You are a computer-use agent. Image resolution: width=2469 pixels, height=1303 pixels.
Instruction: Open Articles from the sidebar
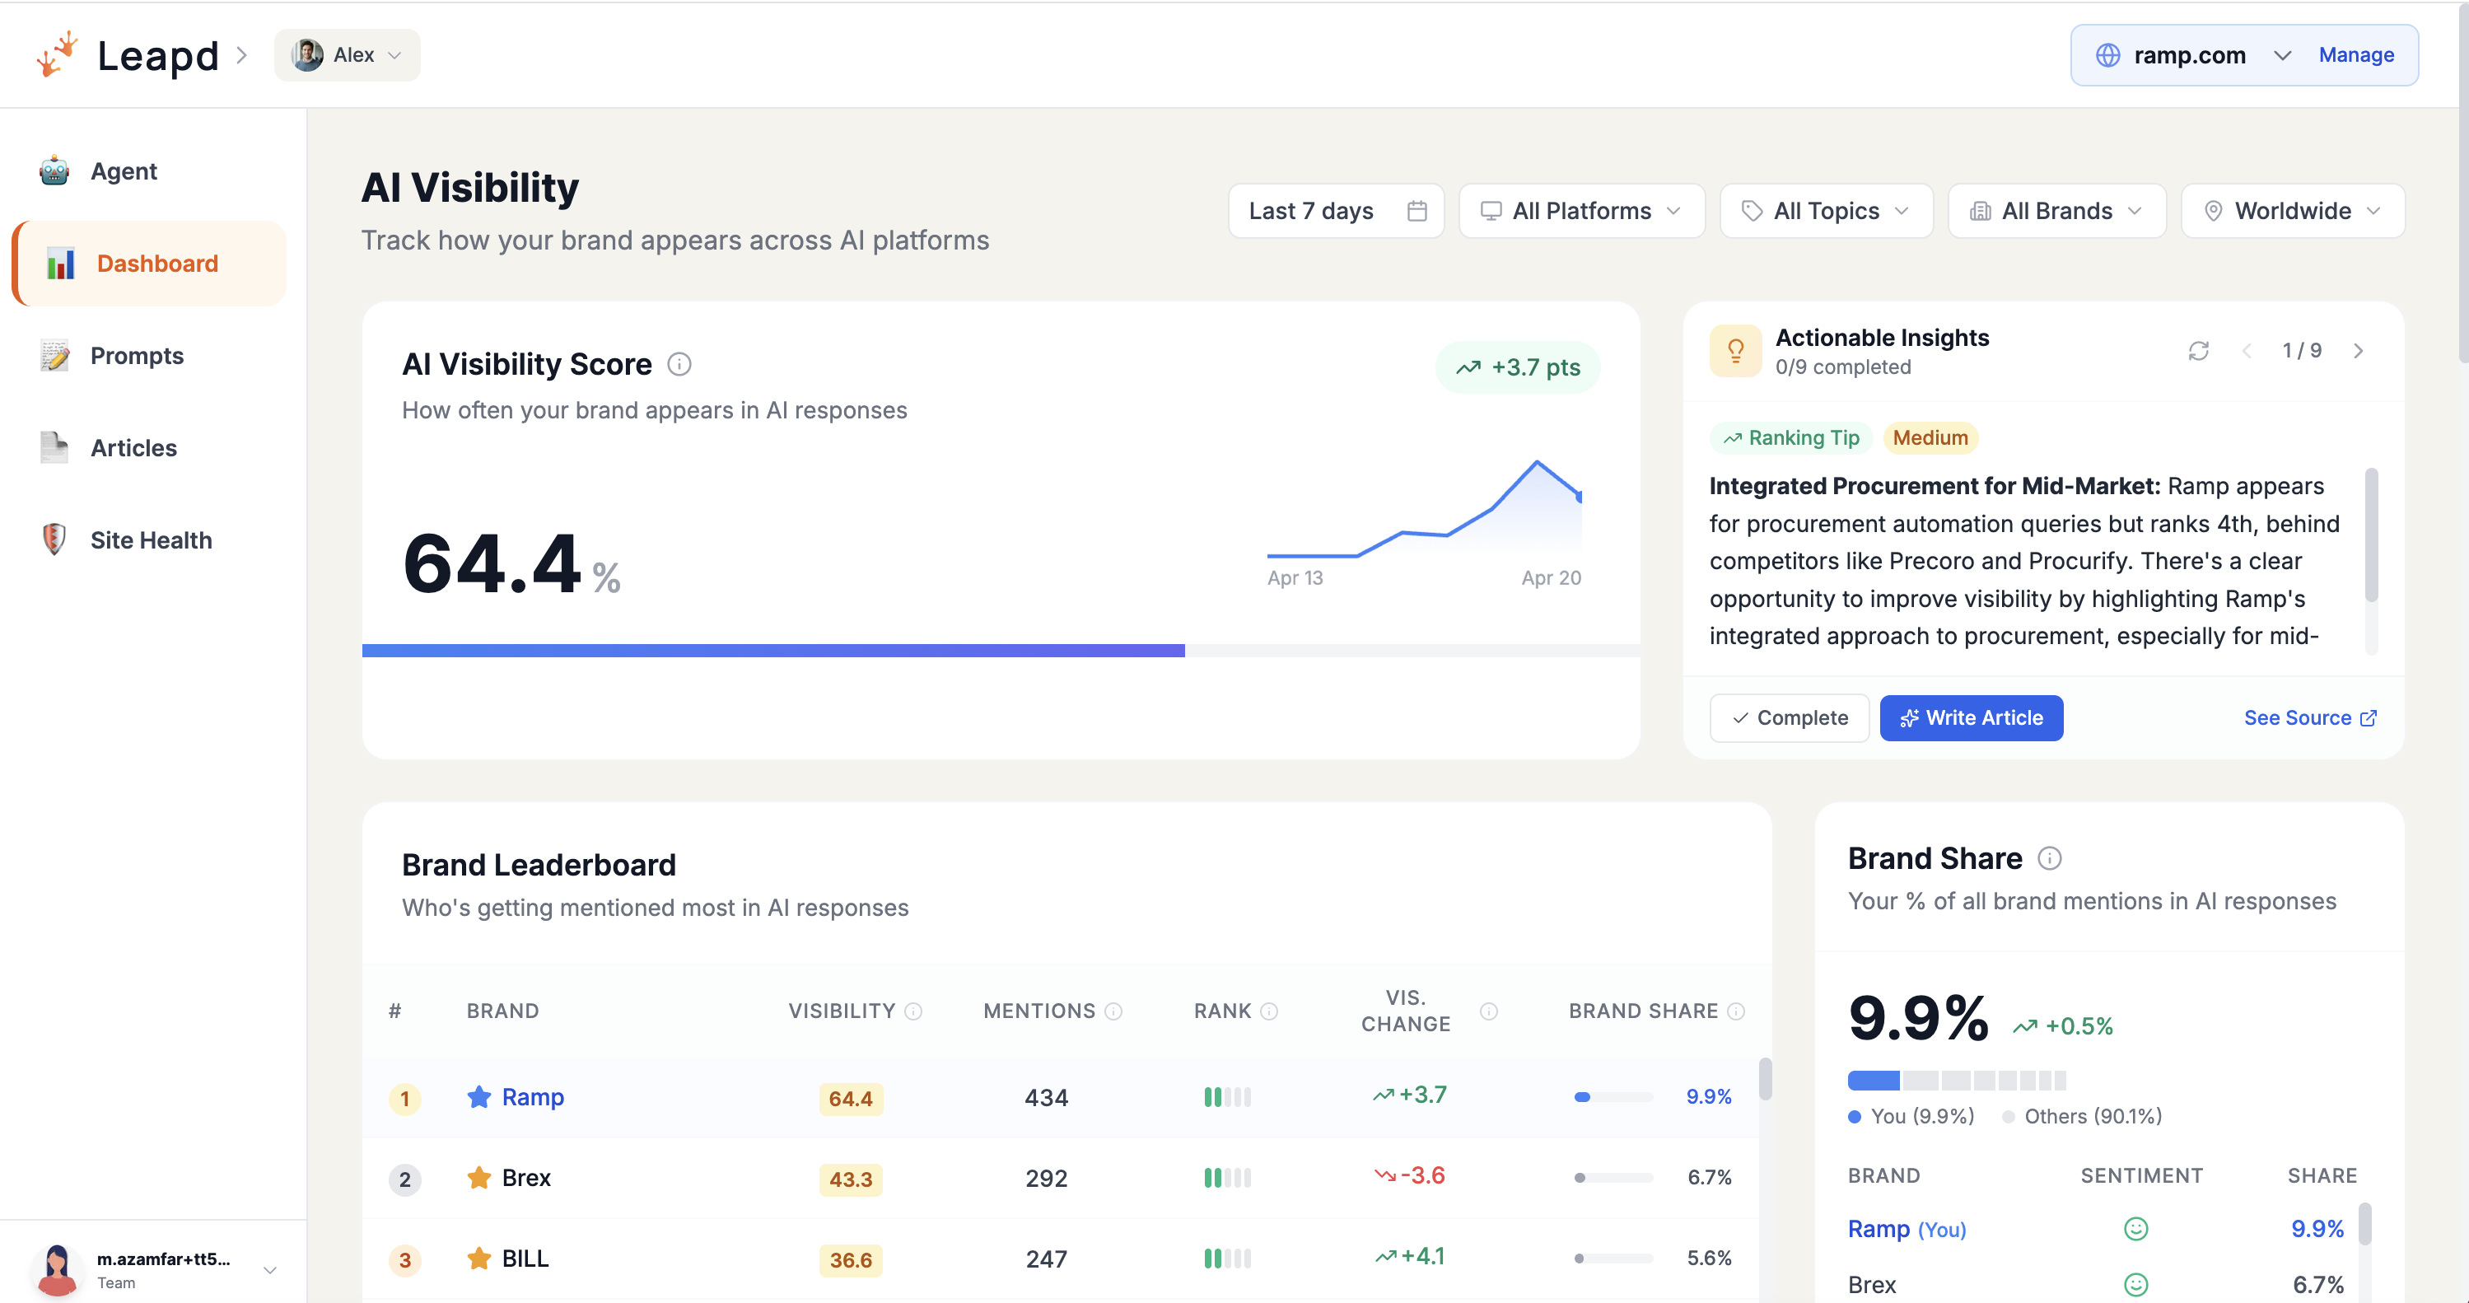54,446
